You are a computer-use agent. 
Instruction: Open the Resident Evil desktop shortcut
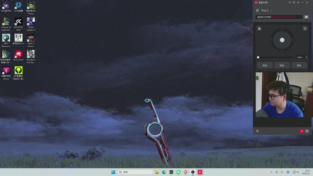(x=31, y=57)
